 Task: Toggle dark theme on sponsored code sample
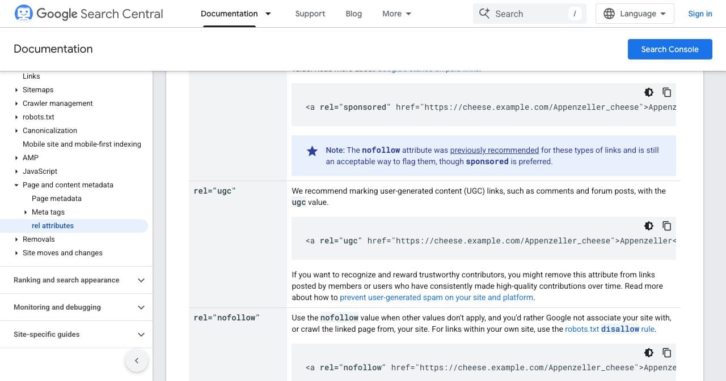(649, 92)
